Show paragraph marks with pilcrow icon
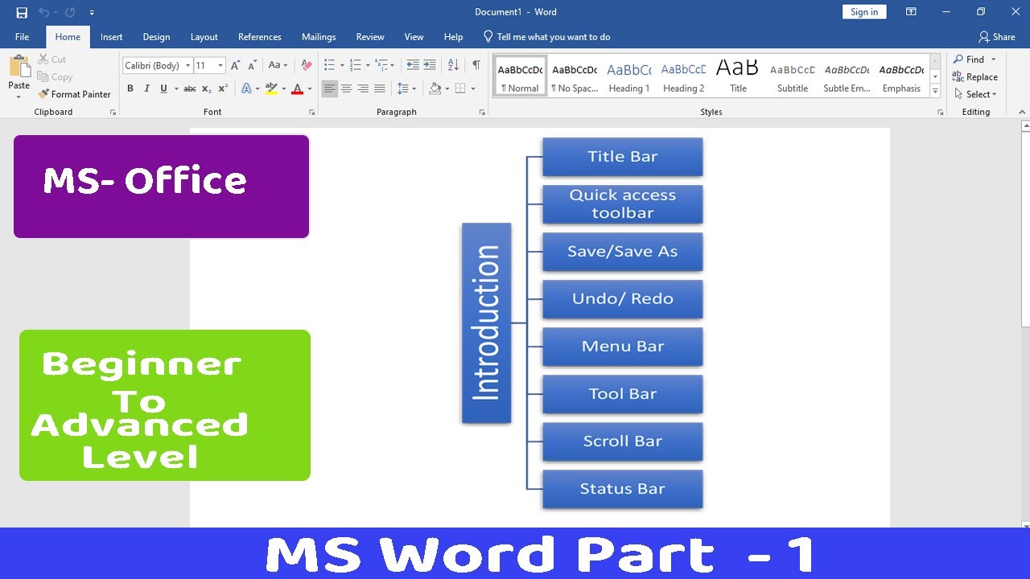Viewport: 1030px width, 579px height. 476,65
